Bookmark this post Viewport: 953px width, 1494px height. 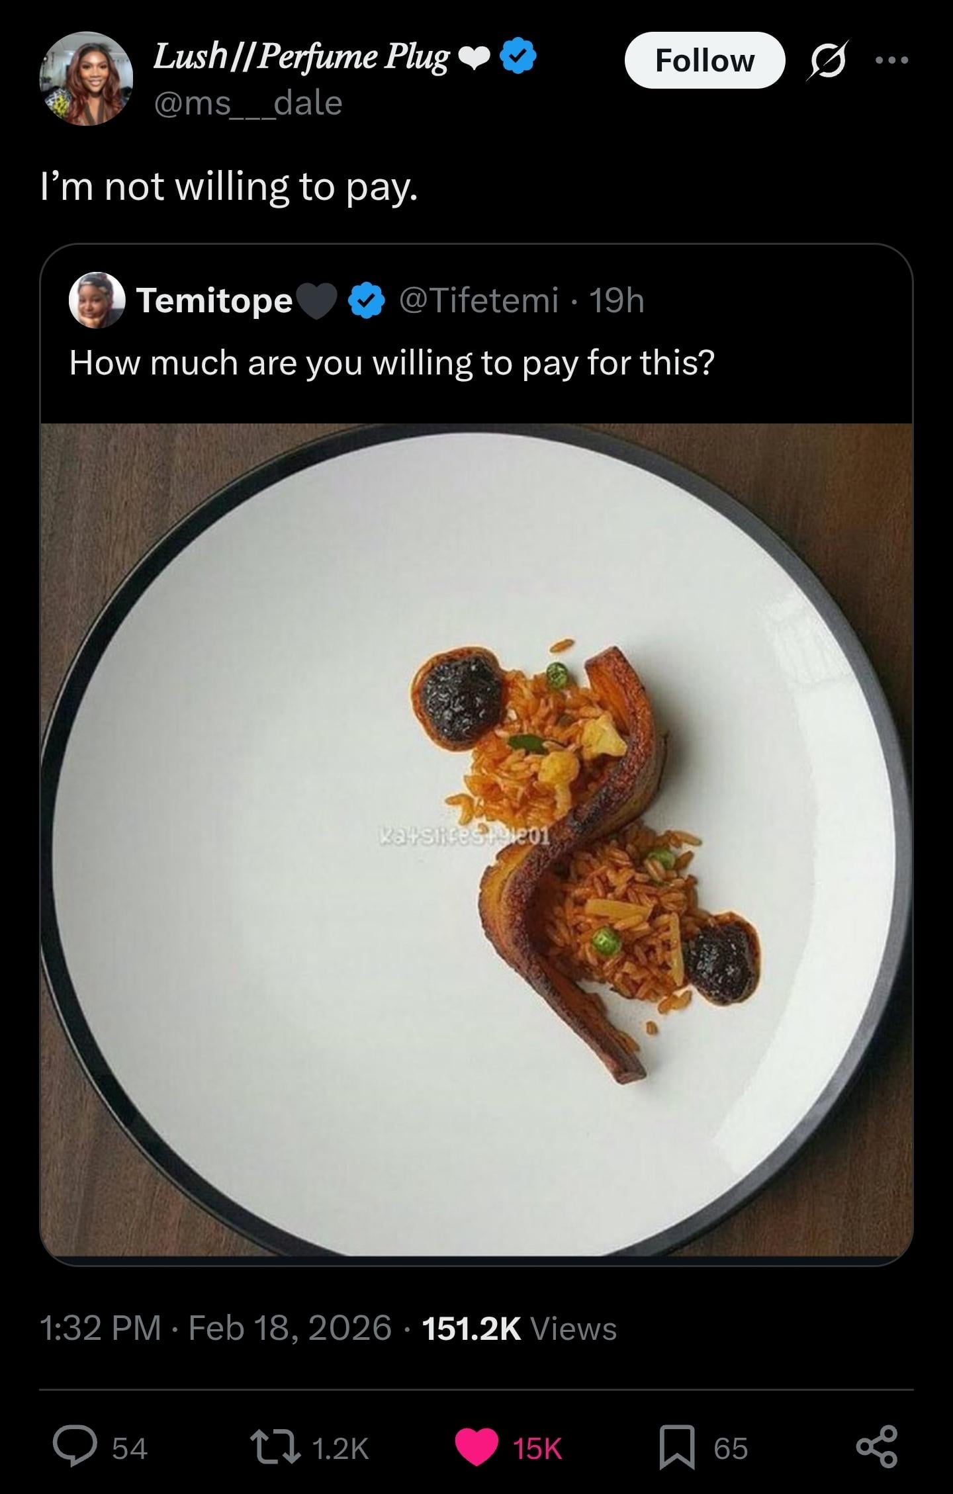click(x=677, y=1448)
